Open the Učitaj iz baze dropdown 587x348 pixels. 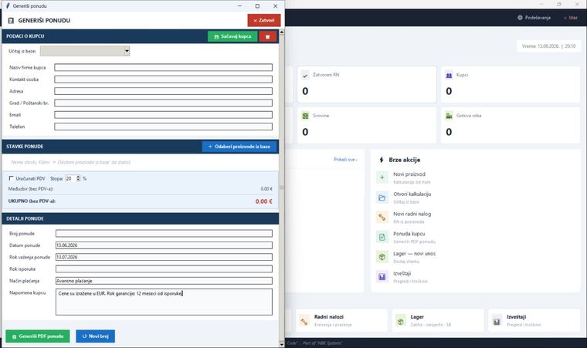pos(127,51)
